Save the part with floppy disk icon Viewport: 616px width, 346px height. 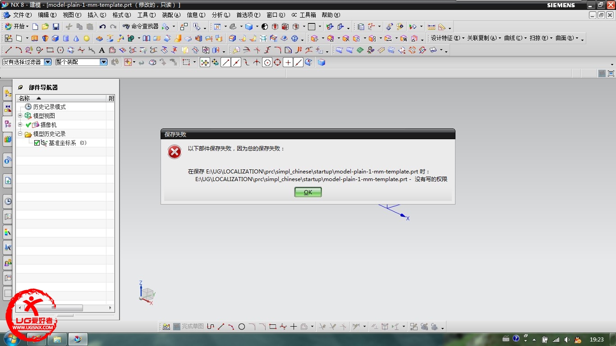[x=56, y=27]
